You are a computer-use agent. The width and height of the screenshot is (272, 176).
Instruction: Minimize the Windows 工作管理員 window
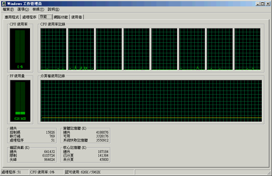tap(258, 4)
